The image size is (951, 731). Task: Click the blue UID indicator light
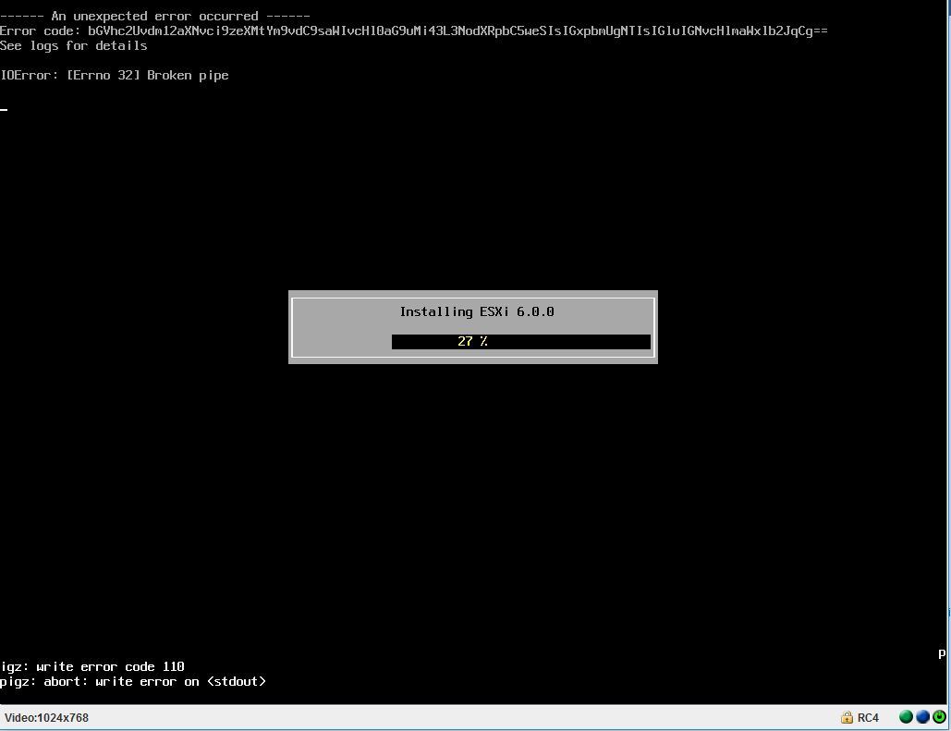922,717
